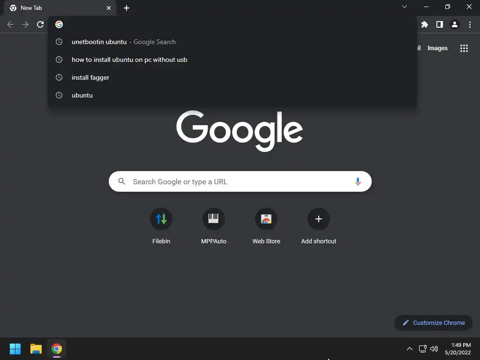Viewport: 480px width, 360px height.
Task: Add a new shortcut tile
Action: (x=319, y=226)
